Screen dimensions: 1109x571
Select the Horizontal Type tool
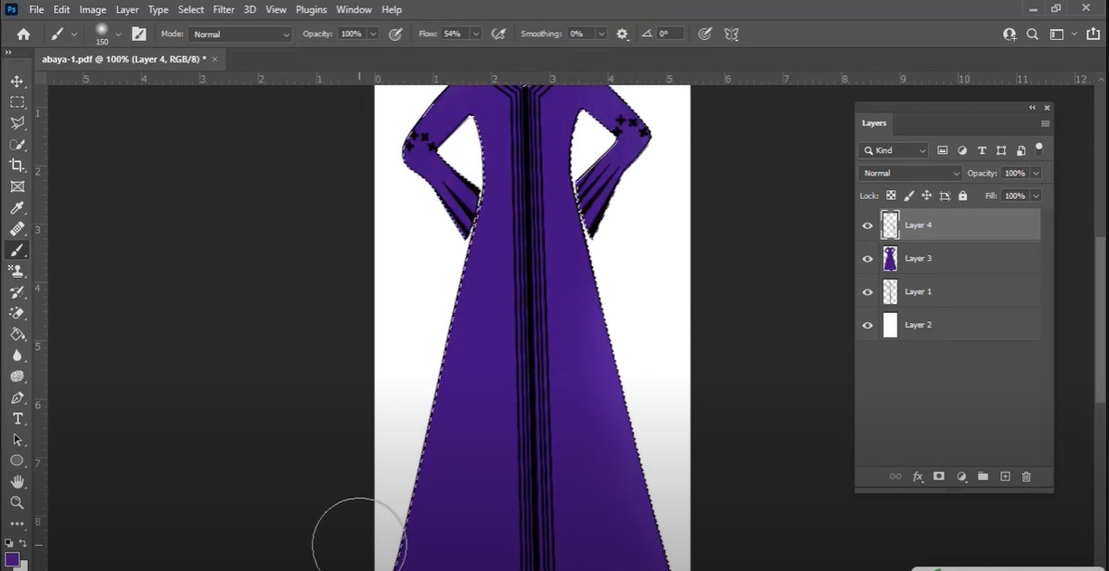click(17, 418)
